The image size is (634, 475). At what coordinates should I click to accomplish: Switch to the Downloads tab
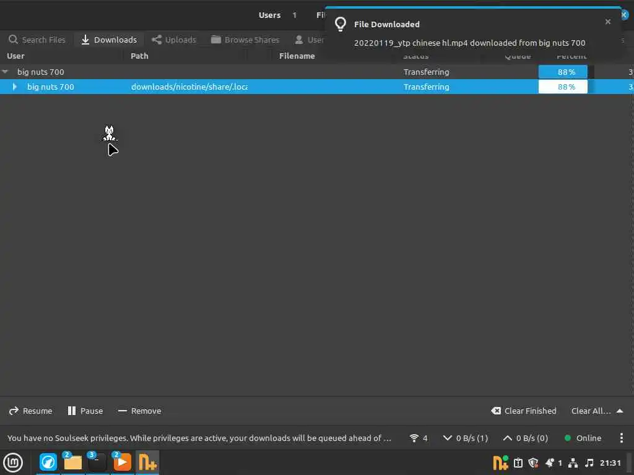pyautogui.click(x=109, y=40)
